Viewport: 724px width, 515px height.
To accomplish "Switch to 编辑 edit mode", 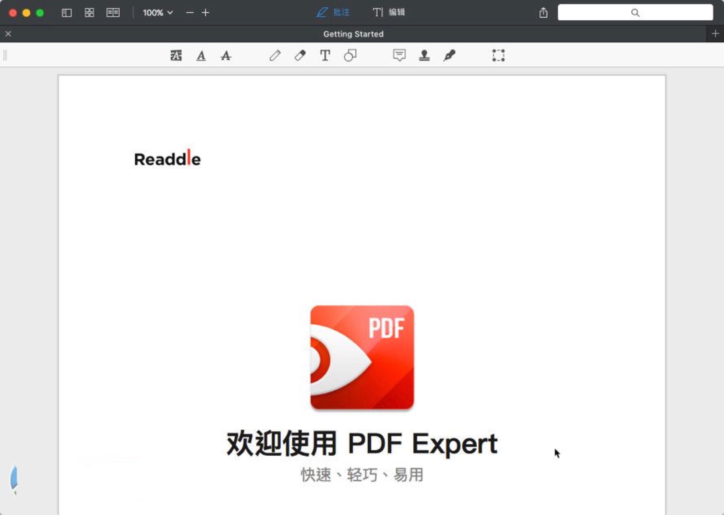I will pyautogui.click(x=389, y=13).
